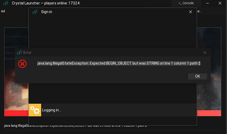Open the Console from the title bar
Screen dimensions: 227x134
186,3
